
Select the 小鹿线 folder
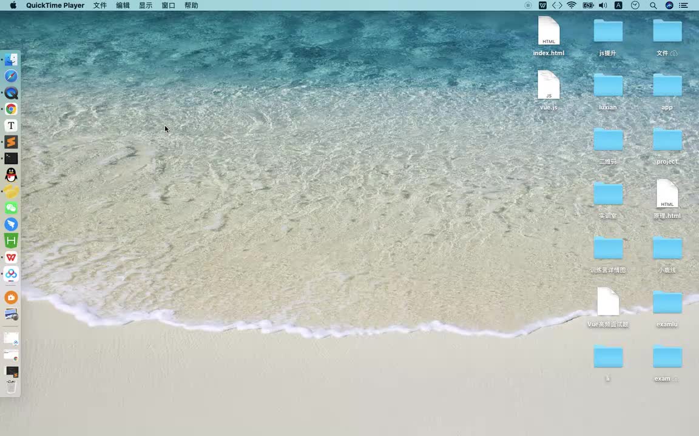coord(667,253)
